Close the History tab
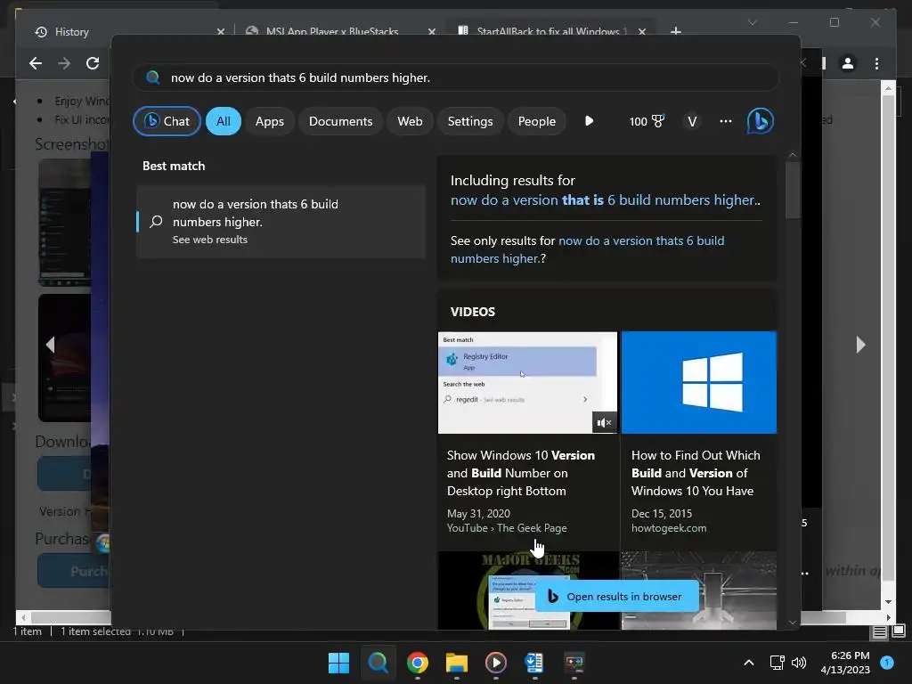The height and width of the screenshot is (684, 912). click(221, 31)
